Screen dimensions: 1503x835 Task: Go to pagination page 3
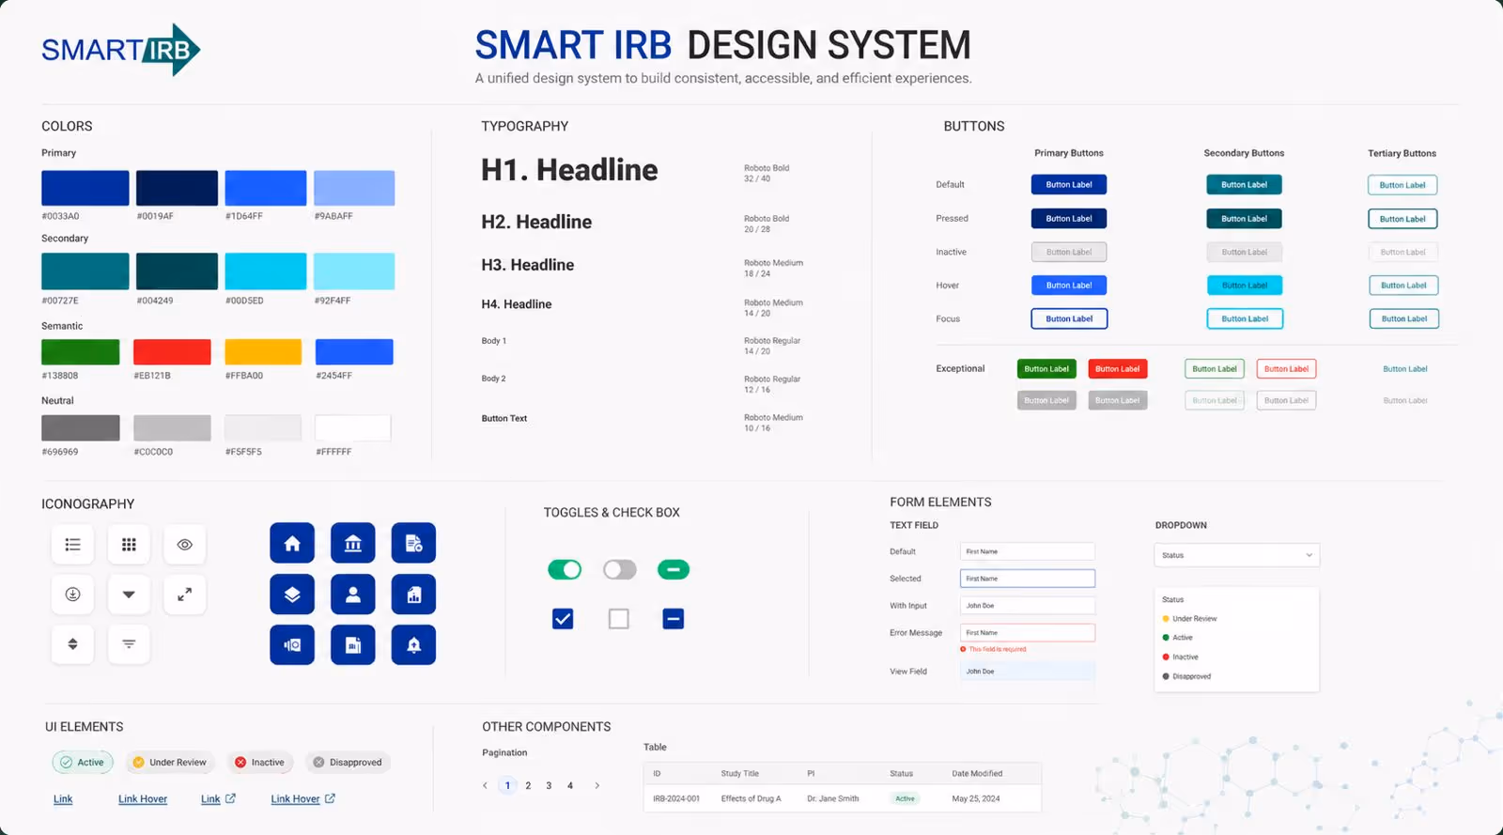[x=549, y=786]
